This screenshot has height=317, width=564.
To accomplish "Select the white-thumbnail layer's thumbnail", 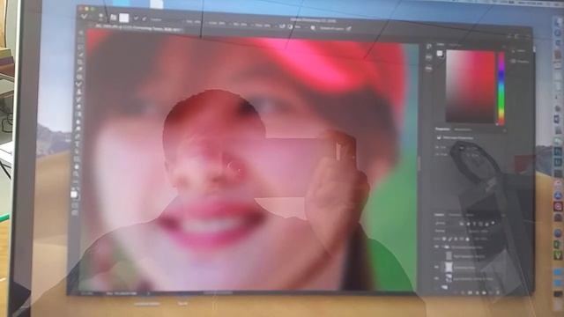I will tap(449, 267).
